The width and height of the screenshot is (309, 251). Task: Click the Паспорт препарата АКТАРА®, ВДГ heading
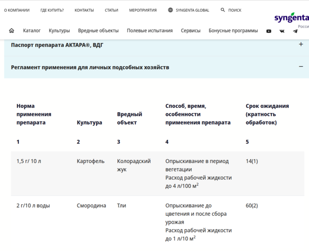(57, 45)
